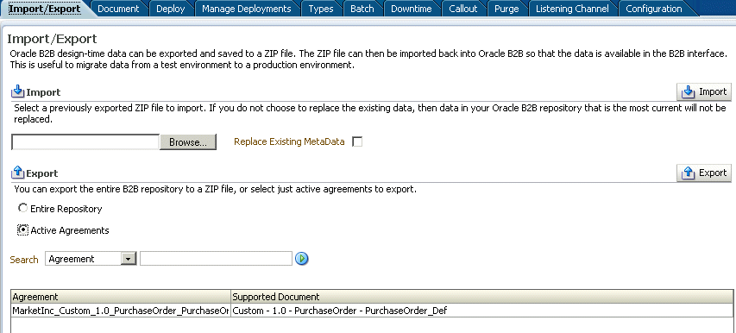Open the Agreement search type dropdown
The height and width of the screenshot is (333, 736).
pyautogui.click(x=129, y=259)
